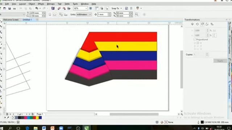Click the Print icon in toolbar
Screen dimensions: 232x130
[x=14, y=9]
